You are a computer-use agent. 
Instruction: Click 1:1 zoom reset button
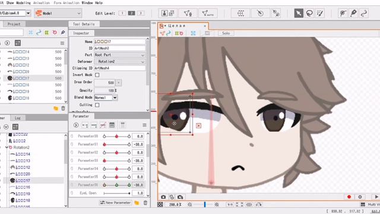pos(230,204)
